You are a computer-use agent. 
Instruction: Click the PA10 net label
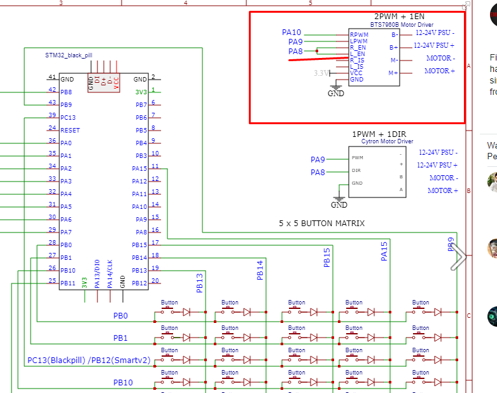tap(291, 32)
